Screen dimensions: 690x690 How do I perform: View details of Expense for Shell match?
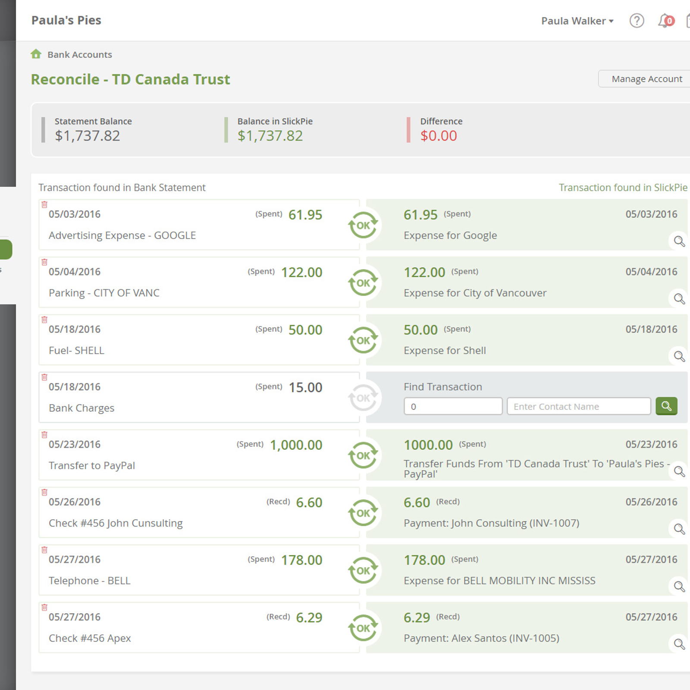(x=679, y=356)
